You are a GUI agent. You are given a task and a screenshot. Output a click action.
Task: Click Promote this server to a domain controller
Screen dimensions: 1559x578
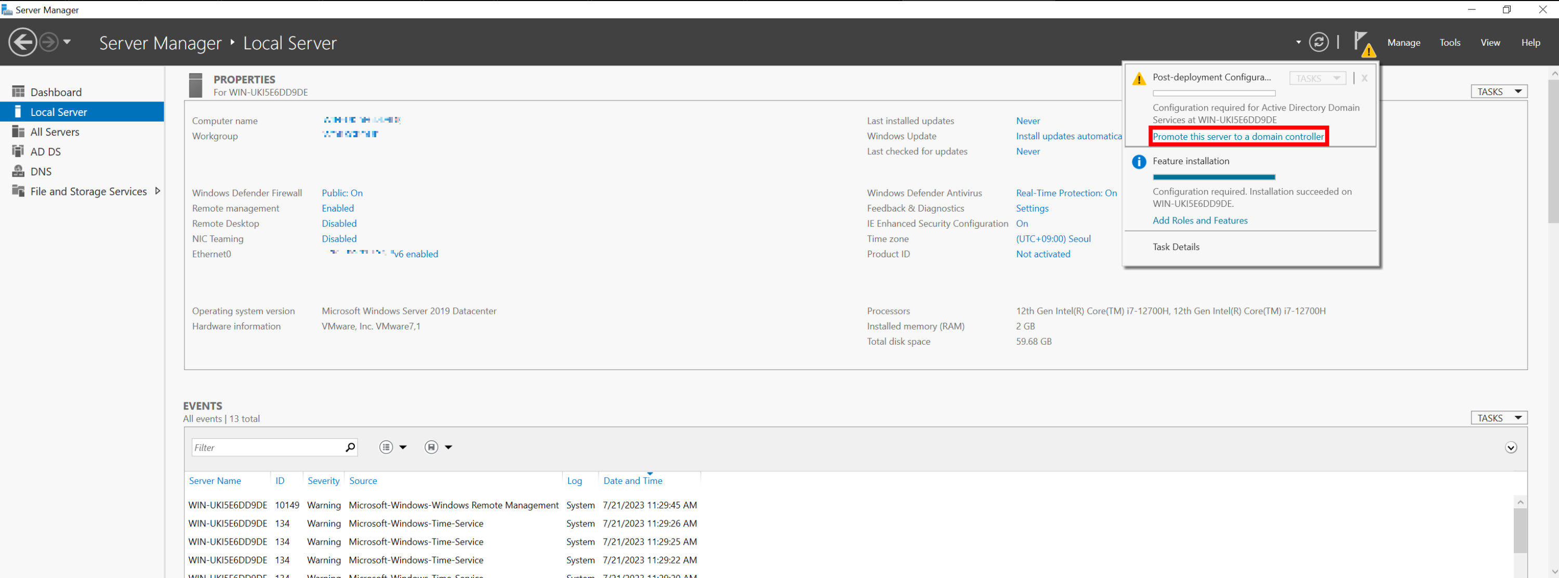pyautogui.click(x=1238, y=137)
